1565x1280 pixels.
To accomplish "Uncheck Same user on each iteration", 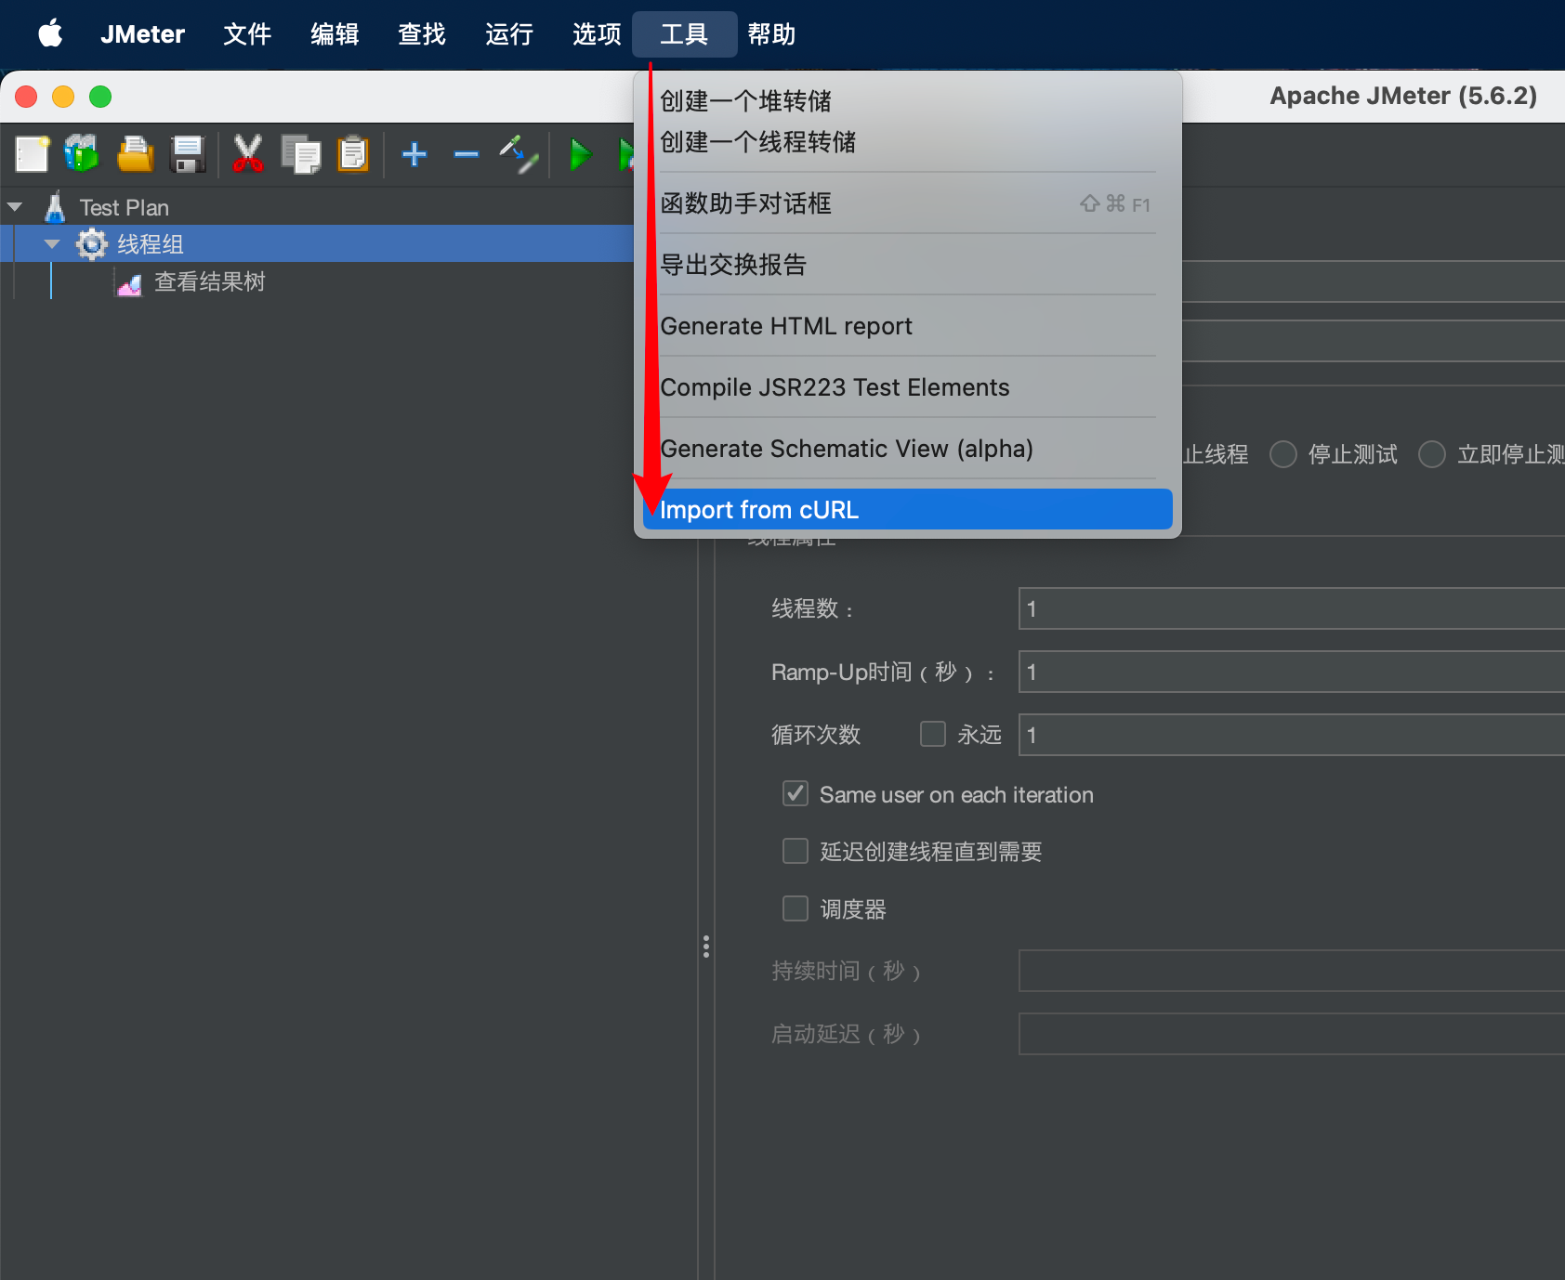I will coord(796,794).
